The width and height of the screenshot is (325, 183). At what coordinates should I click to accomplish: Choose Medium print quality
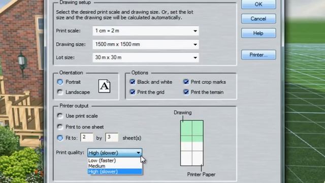coord(115,166)
